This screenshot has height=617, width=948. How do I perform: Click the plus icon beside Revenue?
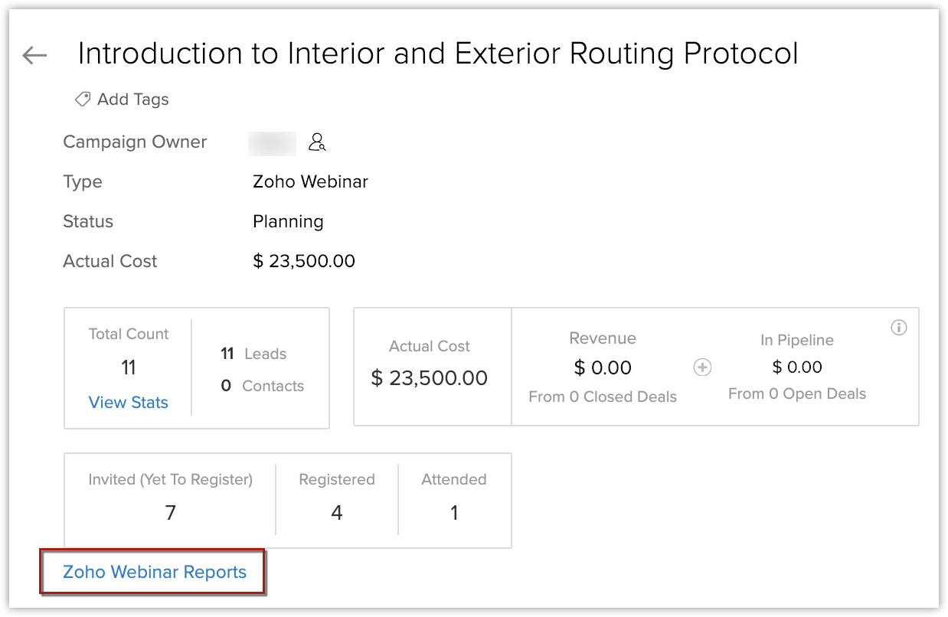pos(702,367)
